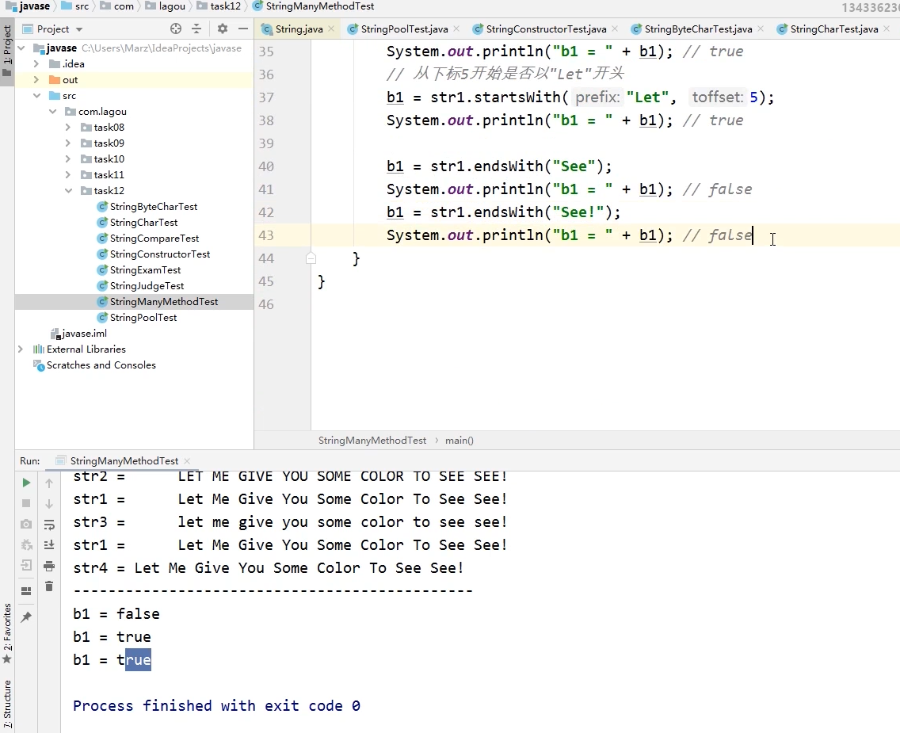Click the Run (green play) button
The image size is (900, 733).
pyautogui.click(x=26, y=483)
